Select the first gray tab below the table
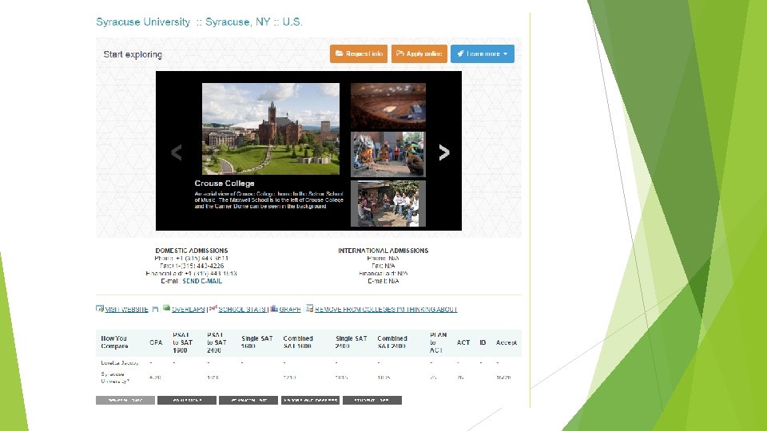The height and width of the screenshot is (431, 767). [125, 400]
